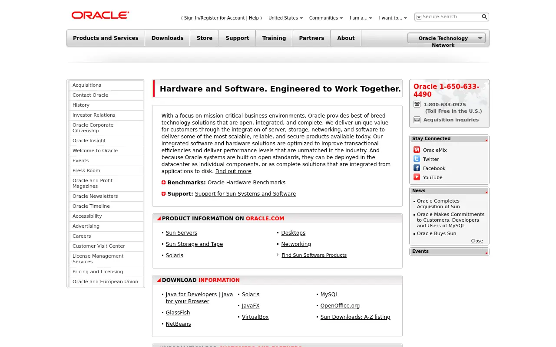556x347 pixels.
Task: Click the Facebook icon
Action: tap(417, 168)
